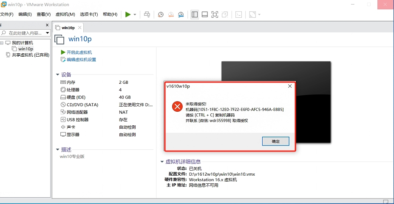Click the network adapter icon
Viewport: 394px width, 204px height.
click(63, 112)
